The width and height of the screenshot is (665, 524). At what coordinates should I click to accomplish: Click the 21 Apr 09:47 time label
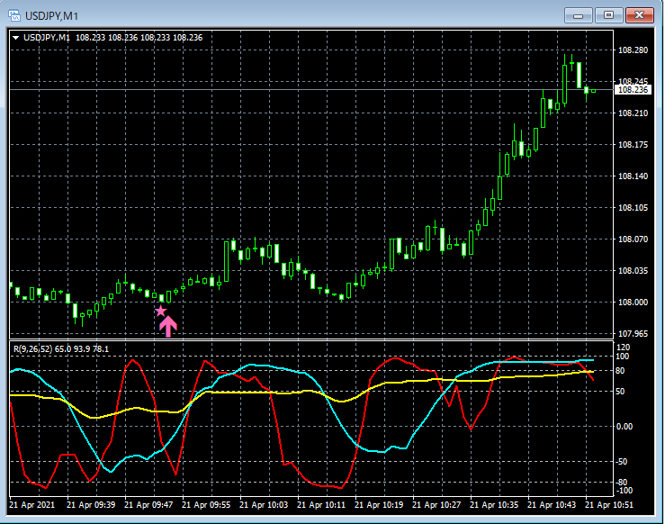(x=148, y=505)
